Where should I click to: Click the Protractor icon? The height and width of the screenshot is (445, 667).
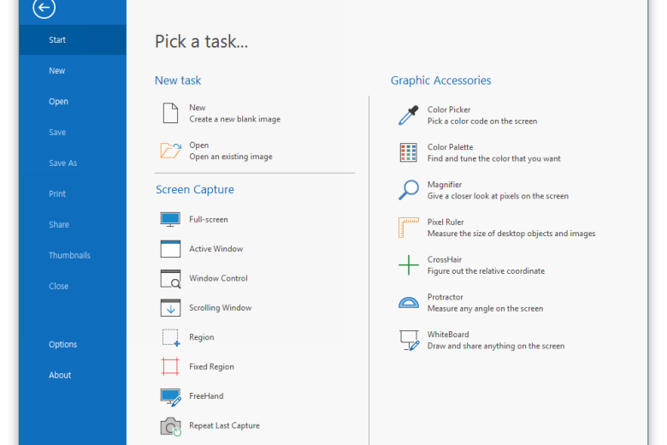click(409, 302)
